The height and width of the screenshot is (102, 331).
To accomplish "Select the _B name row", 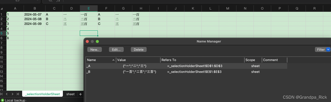I will (186, 72).
